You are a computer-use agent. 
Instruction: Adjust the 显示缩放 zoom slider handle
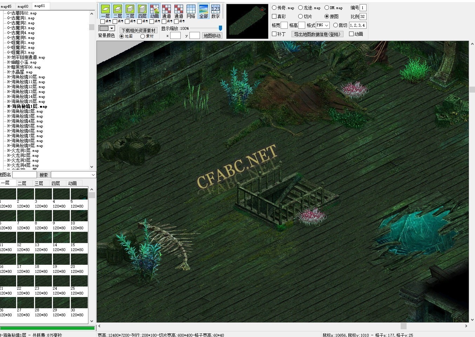220,28
